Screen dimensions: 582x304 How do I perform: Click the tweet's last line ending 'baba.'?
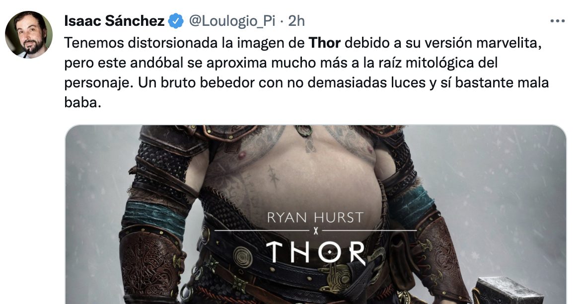pos(83,102)
